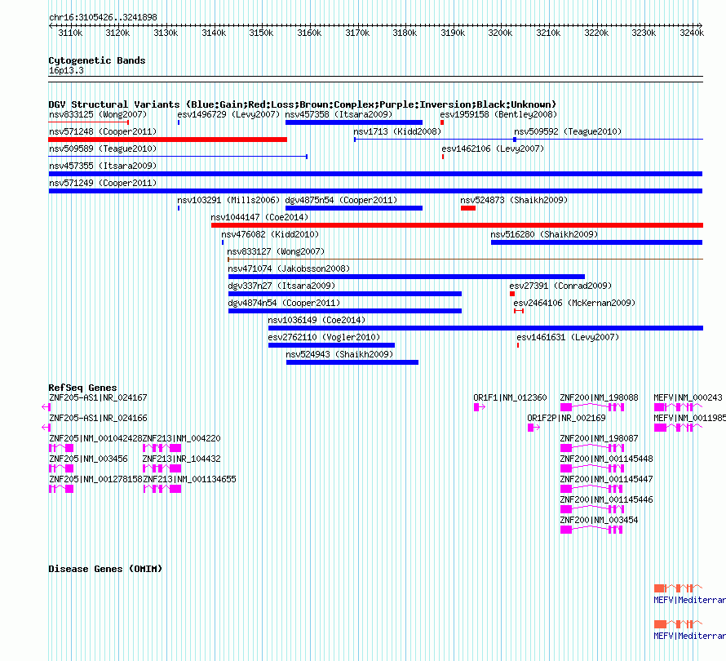Image resolution: width=726 pixels, height=661 pixels.
Task: Select nsv524873 (Shaikh2009) red block
Action: point(468,208)
